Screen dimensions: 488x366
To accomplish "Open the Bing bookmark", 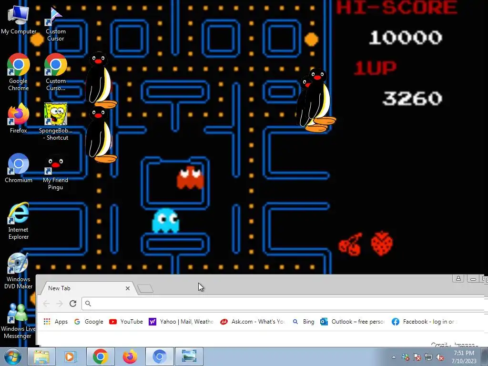I will (x=304, y=322).
